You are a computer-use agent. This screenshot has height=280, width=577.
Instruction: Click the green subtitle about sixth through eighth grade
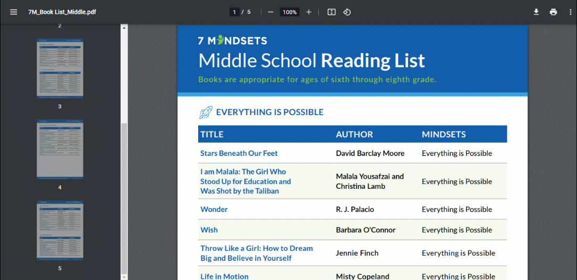[318, 80]
